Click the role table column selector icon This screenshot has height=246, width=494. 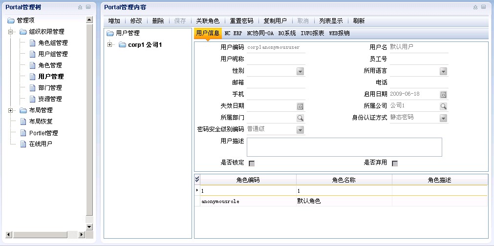(x=197, y=179)
